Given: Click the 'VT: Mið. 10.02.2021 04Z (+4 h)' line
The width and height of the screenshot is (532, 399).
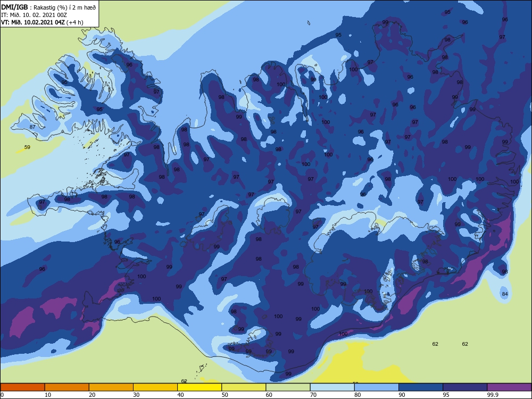Looking at the screenshot, I should [42, 22].
